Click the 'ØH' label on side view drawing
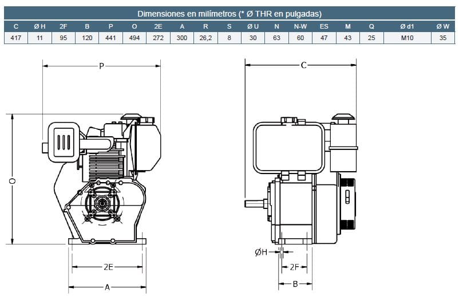This screenshot has height=296, width=463. pos(261,252)
